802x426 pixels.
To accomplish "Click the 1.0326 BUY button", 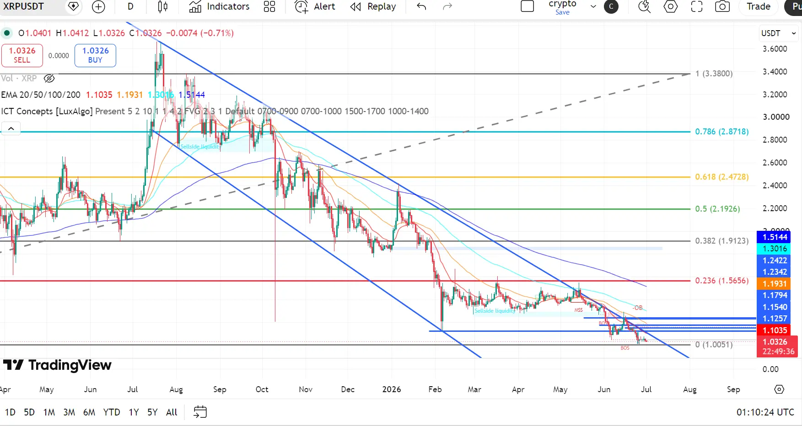I will [x=95, y=55].
